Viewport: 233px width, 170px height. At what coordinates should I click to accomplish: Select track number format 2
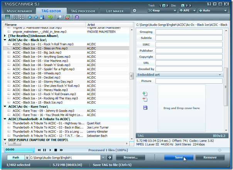[164, 6]
